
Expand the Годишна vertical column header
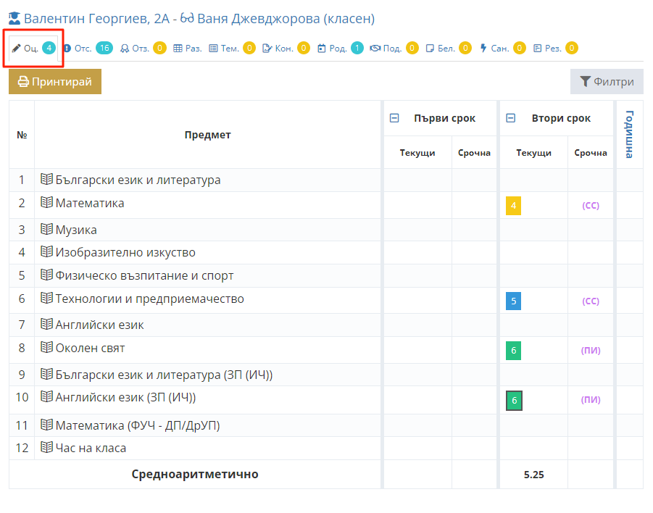pos(629,134)
